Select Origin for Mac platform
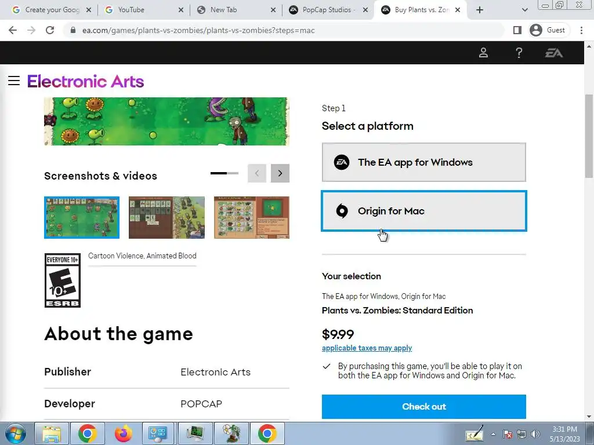Viewport: 594px width, 445px height. pyautogui.click(x=424, y=211)
